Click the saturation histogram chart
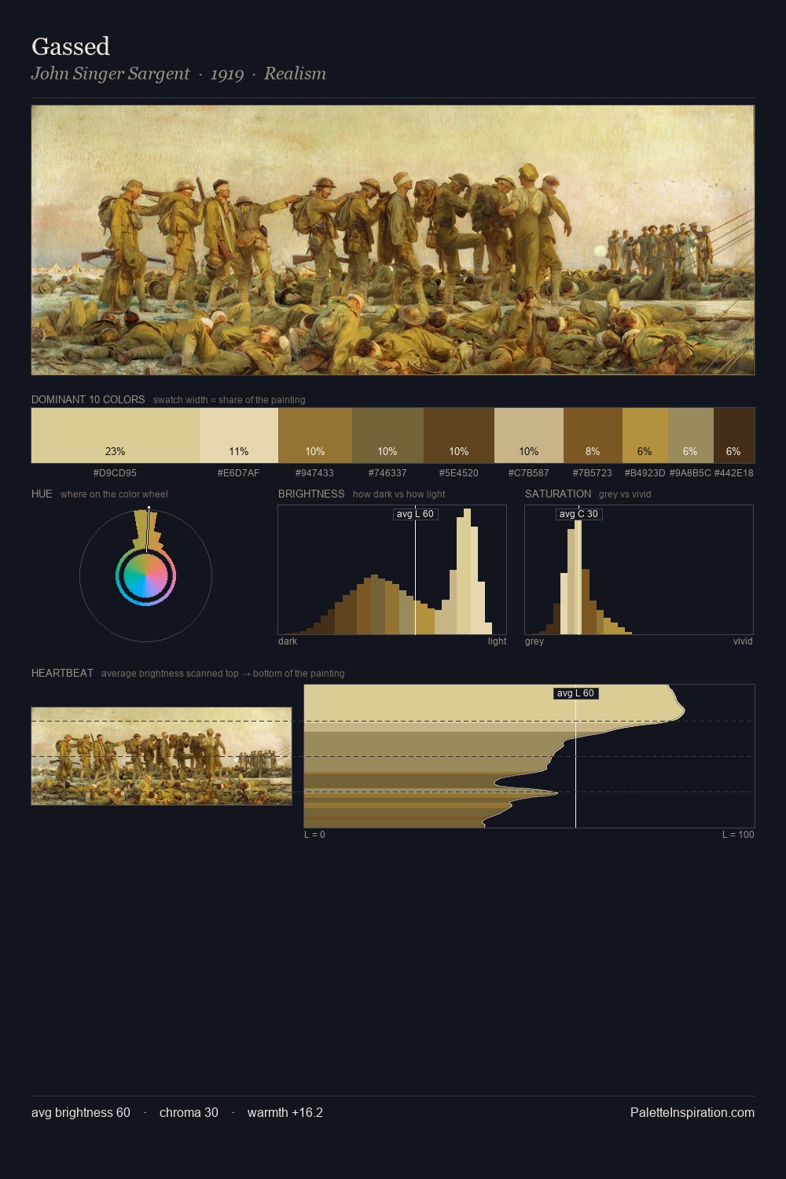The width and height of the screenshot is (786, 1179). [639, 570]
